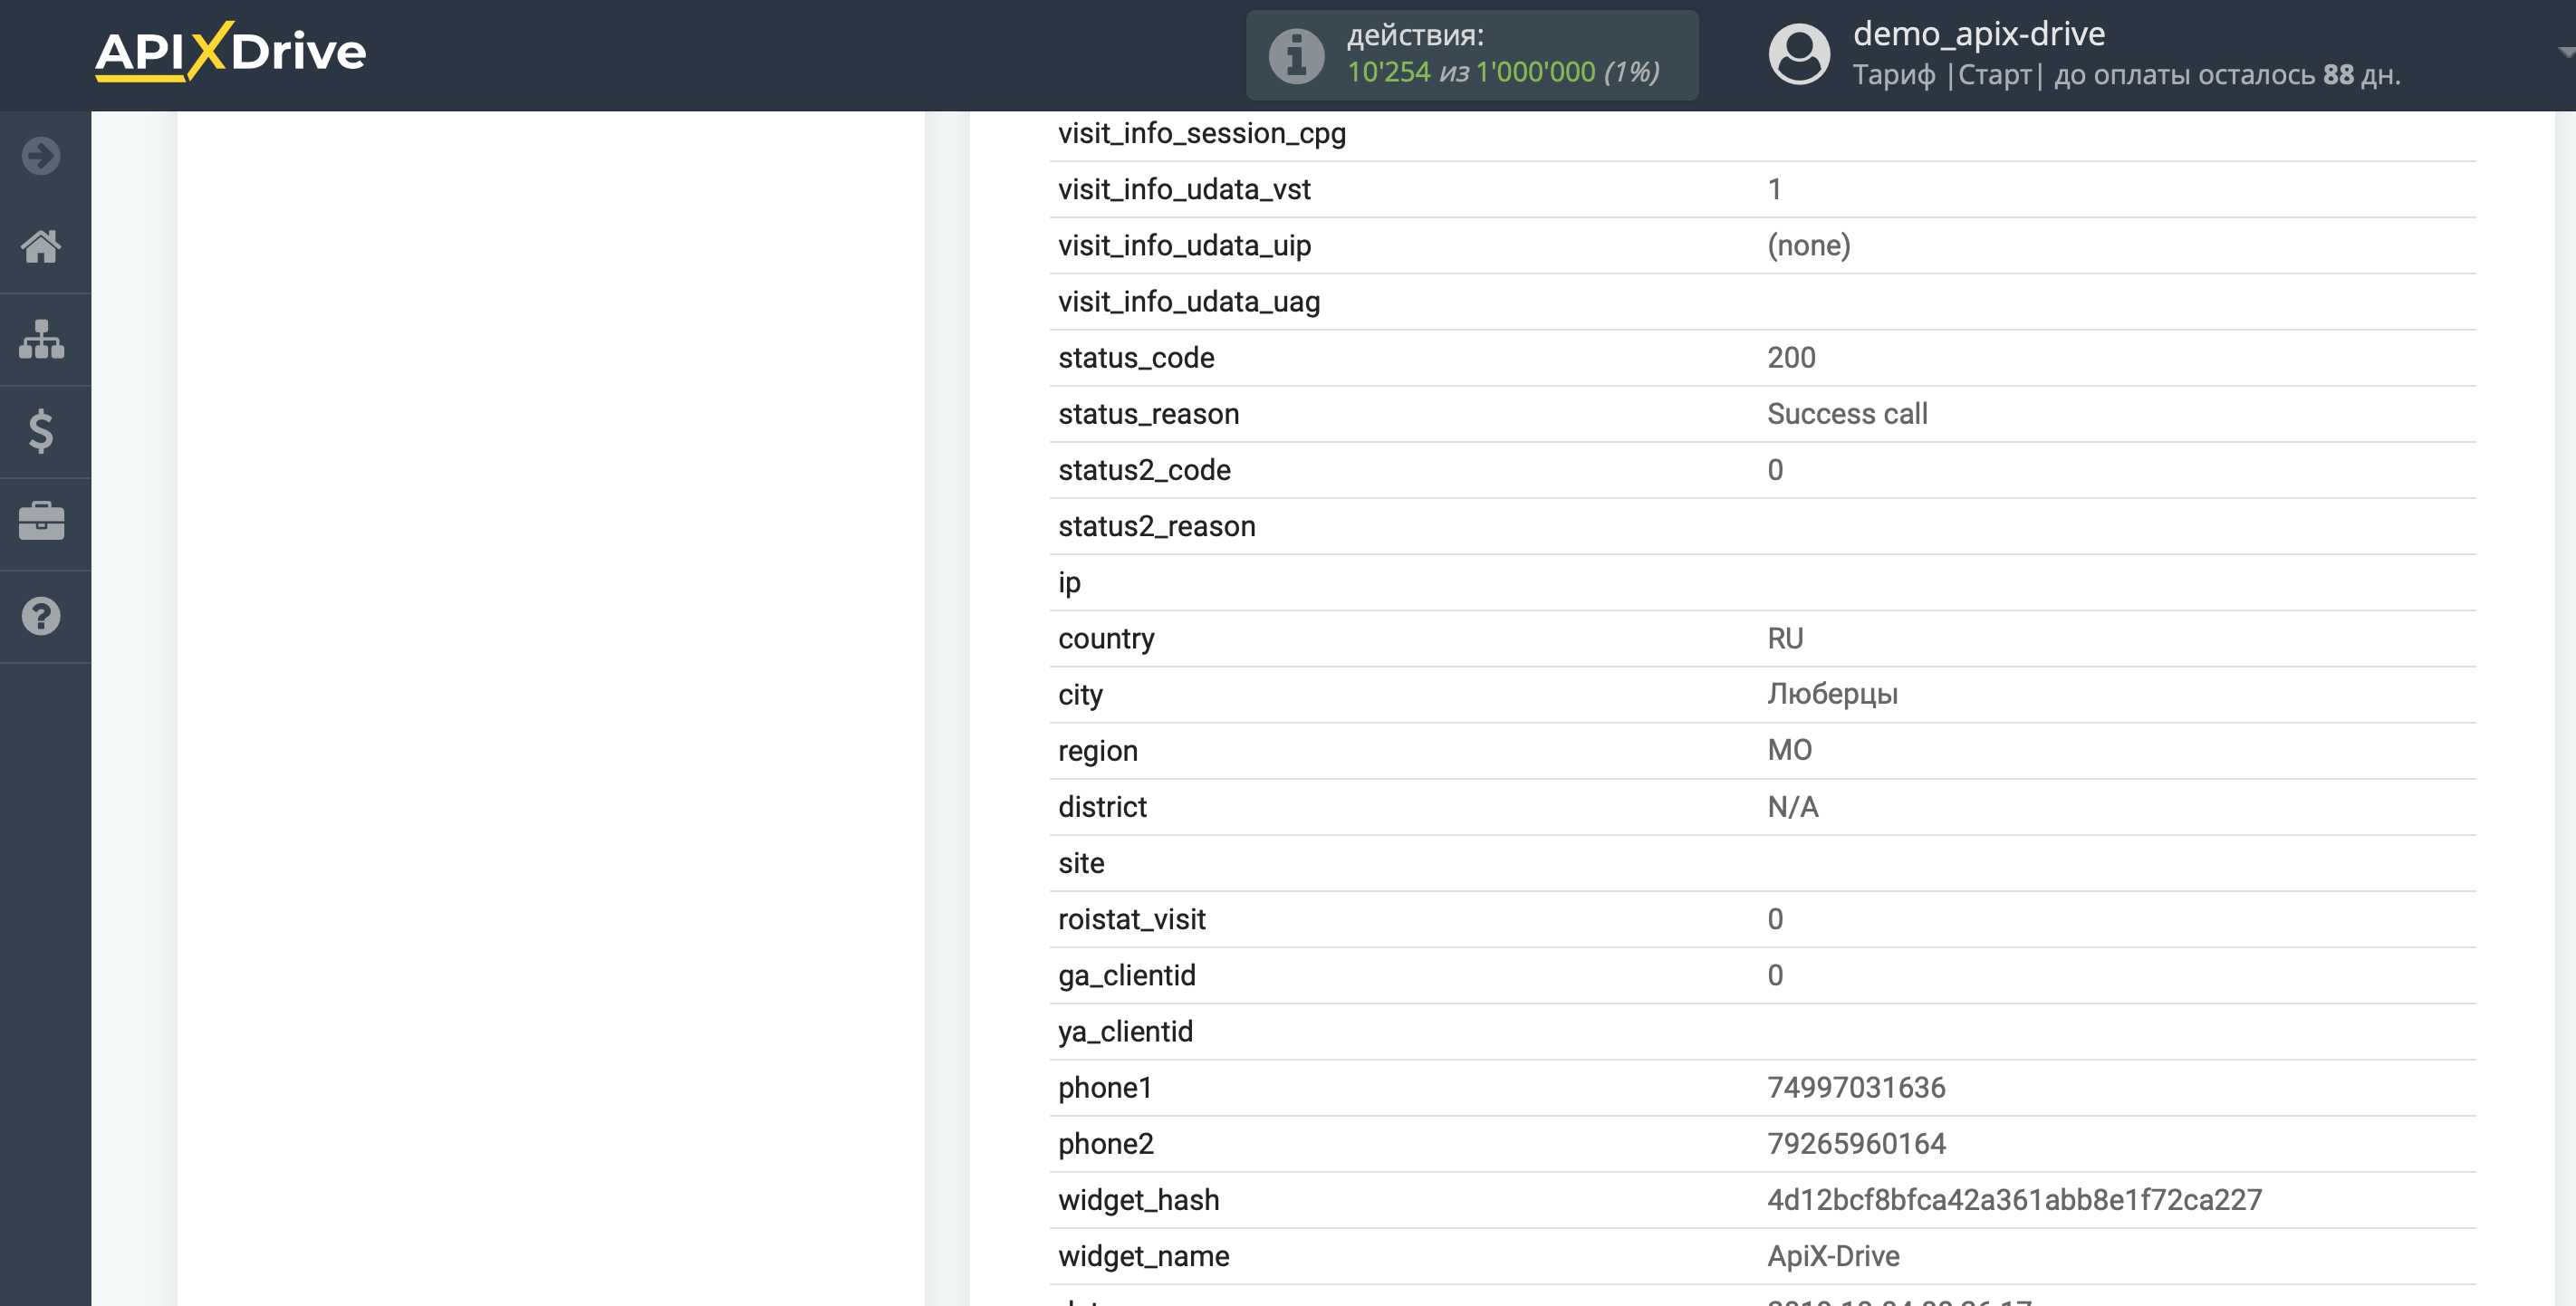The height and width of the screenshot is (1306, 2576).
Task: Select the ya_clientid field label
Action: (x=1125, y=1032)
